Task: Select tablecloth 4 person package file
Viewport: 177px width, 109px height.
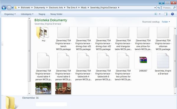Action: pyautogui.click(x=83, y=67)
